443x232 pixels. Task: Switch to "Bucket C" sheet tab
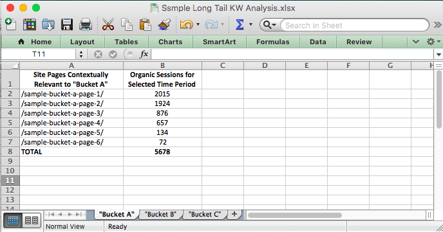[205, 214]
